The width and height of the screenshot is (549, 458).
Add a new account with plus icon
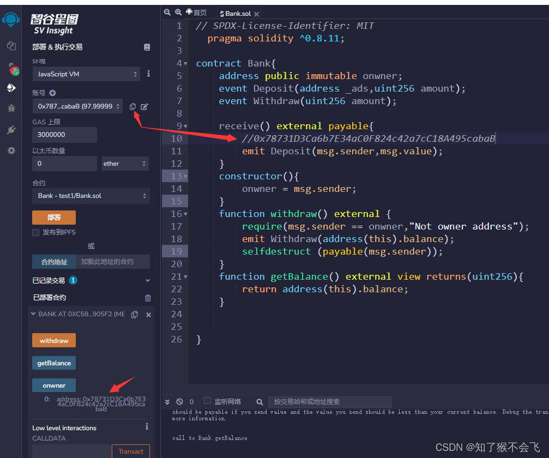[52, 93]
